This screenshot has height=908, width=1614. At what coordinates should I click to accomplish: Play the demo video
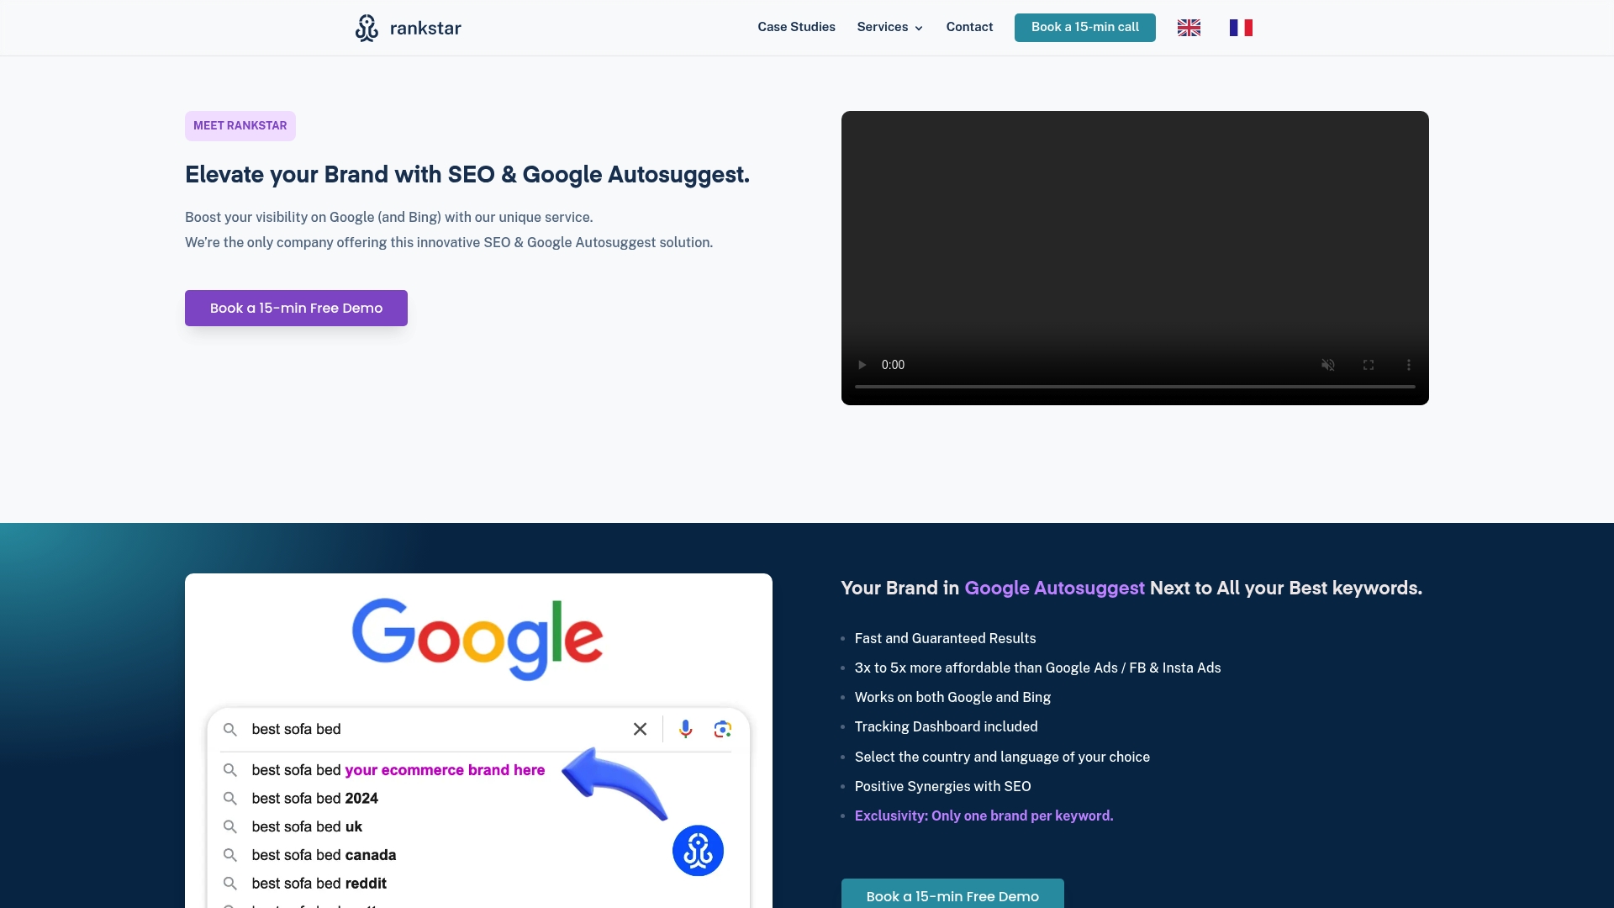point(862,364)
